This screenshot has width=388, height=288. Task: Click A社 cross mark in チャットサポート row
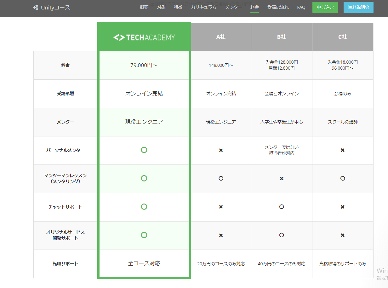tap(221, 207)
